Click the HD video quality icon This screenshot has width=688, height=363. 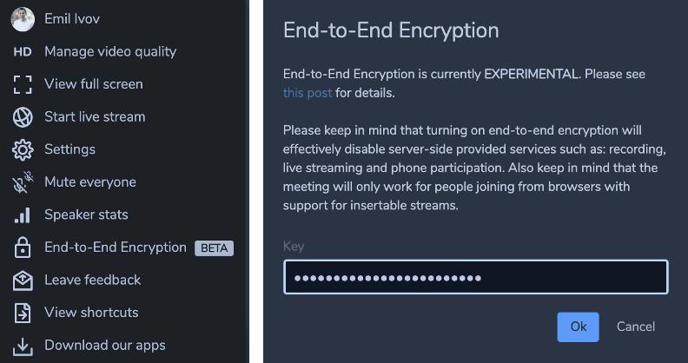click(23, 52)
